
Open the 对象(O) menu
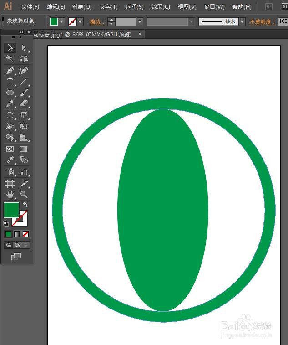pos(82,7)
